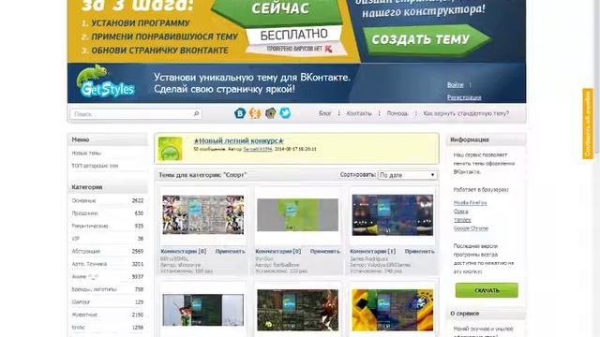Click Применить under the James Rodriguez theme
This screenshot has width=600, height=337.
coord(420,252)
